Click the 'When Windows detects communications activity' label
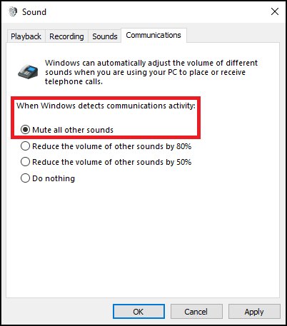 coord(106,106)
